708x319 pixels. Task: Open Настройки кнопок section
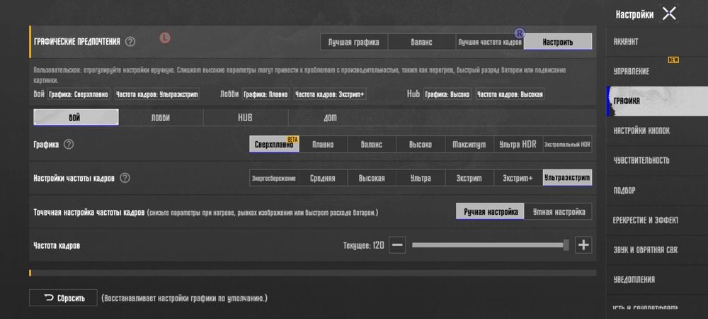click(x=656, y=131)
